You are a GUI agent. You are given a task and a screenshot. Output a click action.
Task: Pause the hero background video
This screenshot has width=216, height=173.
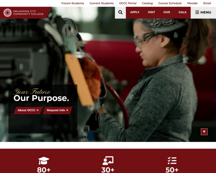click(x=204, y=132)
